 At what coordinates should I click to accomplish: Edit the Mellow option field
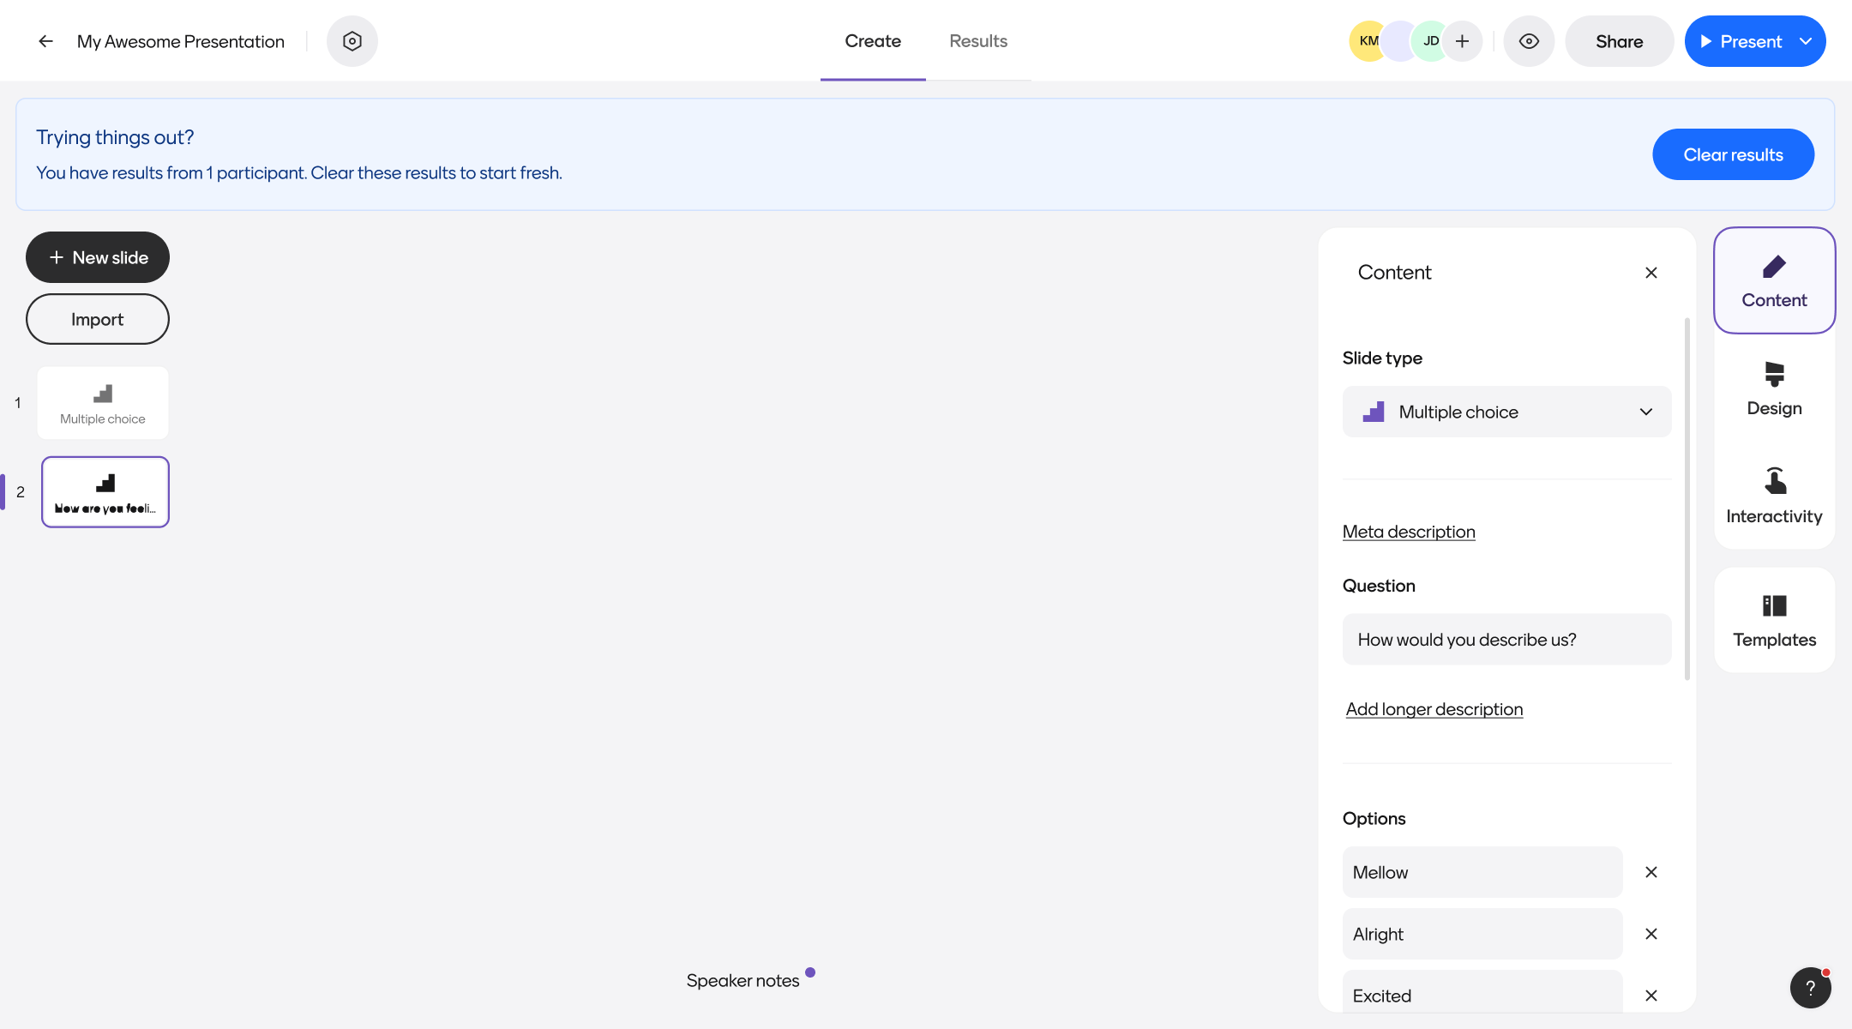coord(1482,872)
